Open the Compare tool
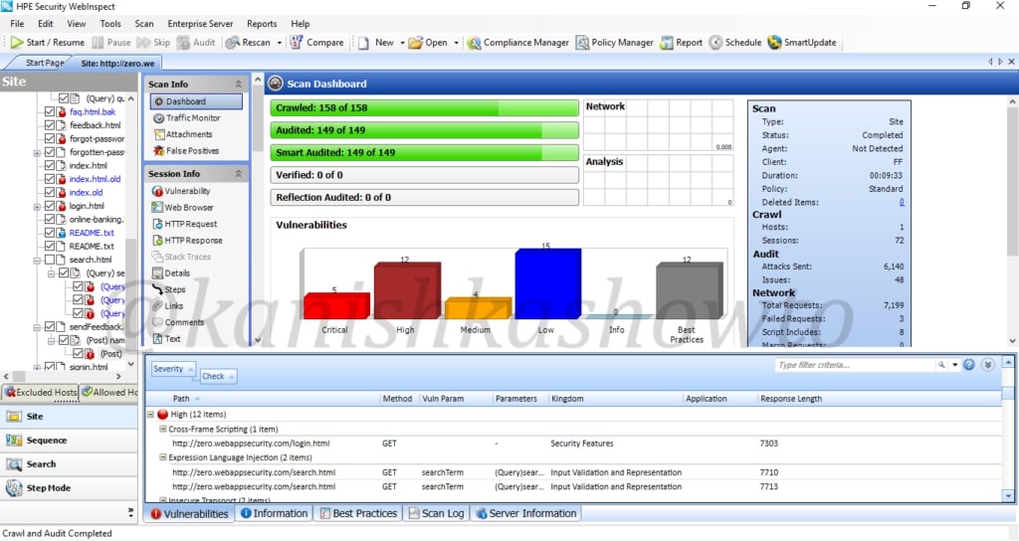Image resolution: width=1019 pixels, height=541 pixels. (x=316, y=42)
